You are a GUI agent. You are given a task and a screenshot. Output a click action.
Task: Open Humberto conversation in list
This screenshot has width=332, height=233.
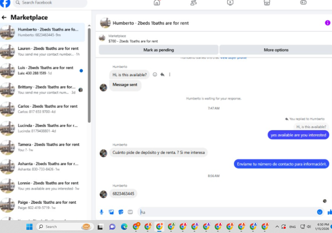tap(43, 32)
